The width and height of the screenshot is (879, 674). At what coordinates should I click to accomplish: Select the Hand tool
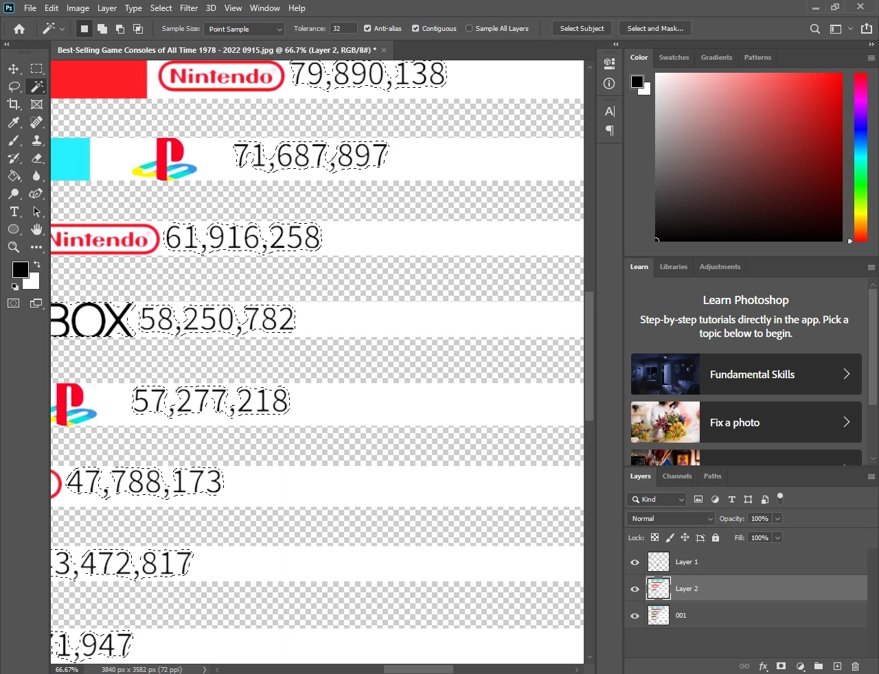[36, 229]
